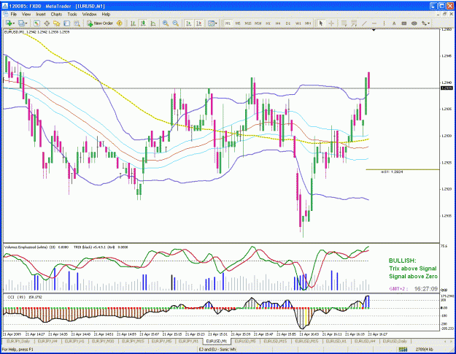Click the right arrow to scroll chart tabs
The width and height of the screenshot is (456, 354).
click(x=451, y=341)
